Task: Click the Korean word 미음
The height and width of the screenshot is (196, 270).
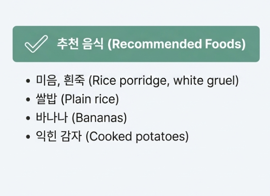Action: coord(46,80)
